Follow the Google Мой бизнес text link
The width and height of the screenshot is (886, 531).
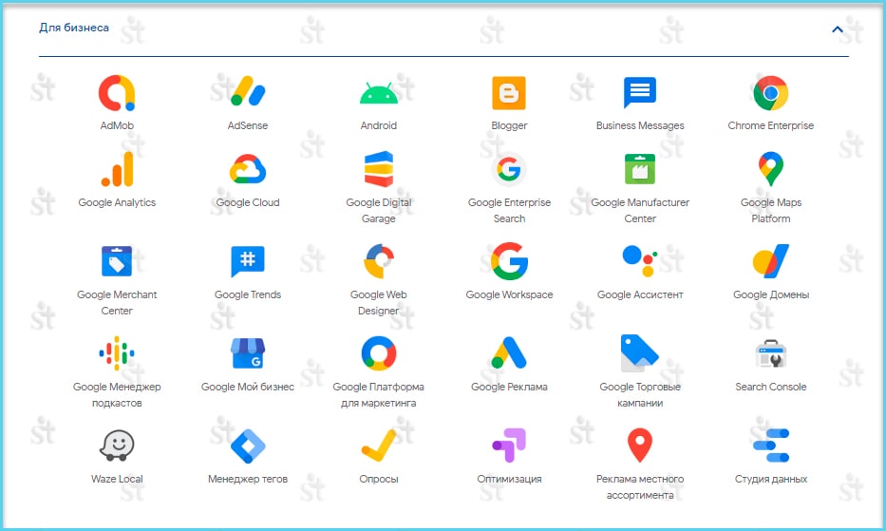(x=248, y=387)
